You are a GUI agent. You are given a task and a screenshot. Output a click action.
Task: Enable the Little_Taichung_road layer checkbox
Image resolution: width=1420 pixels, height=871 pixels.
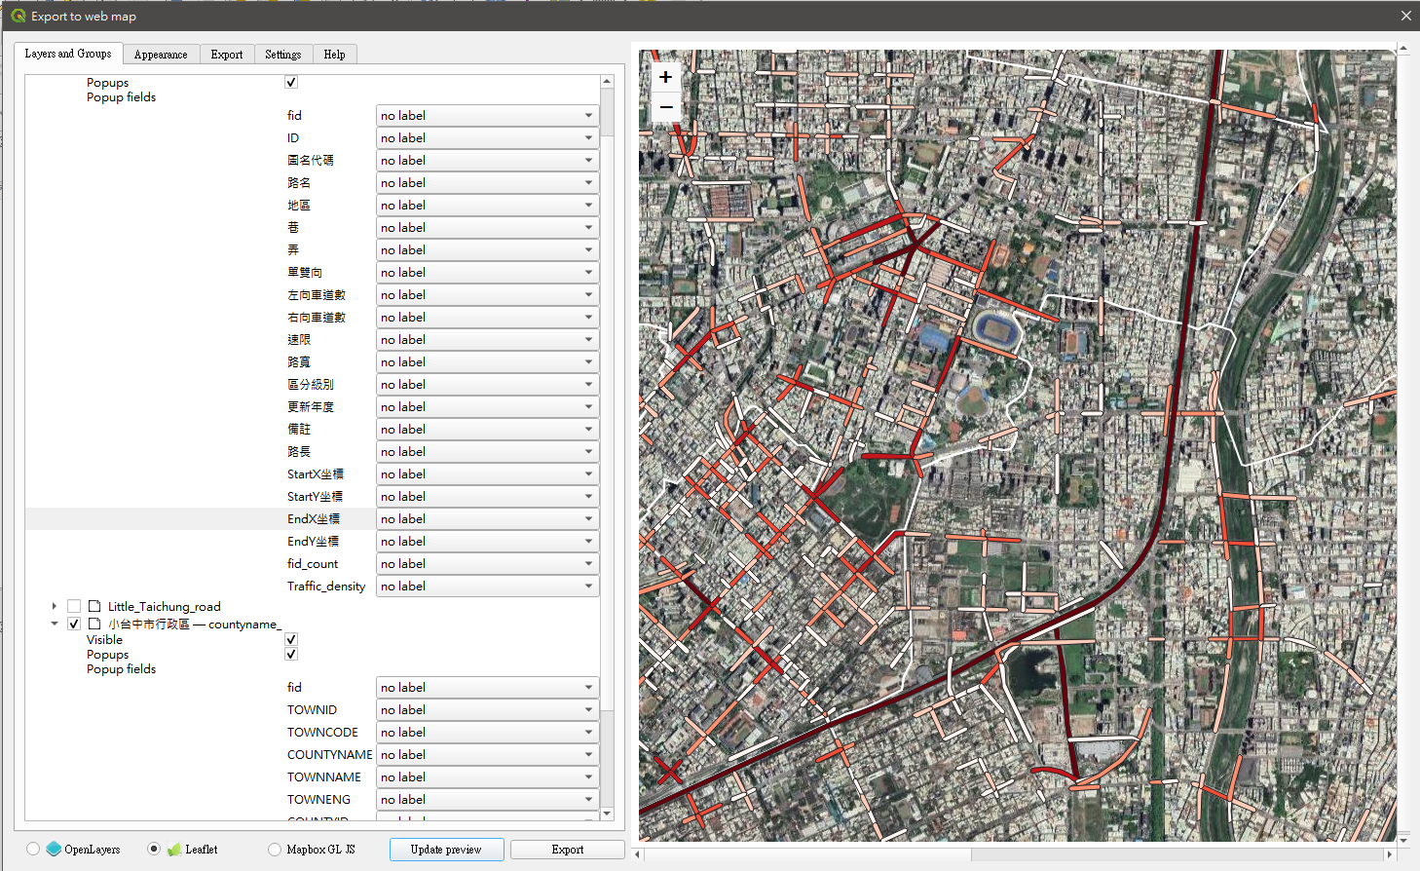pyautogui.click(x=74, y=605)
